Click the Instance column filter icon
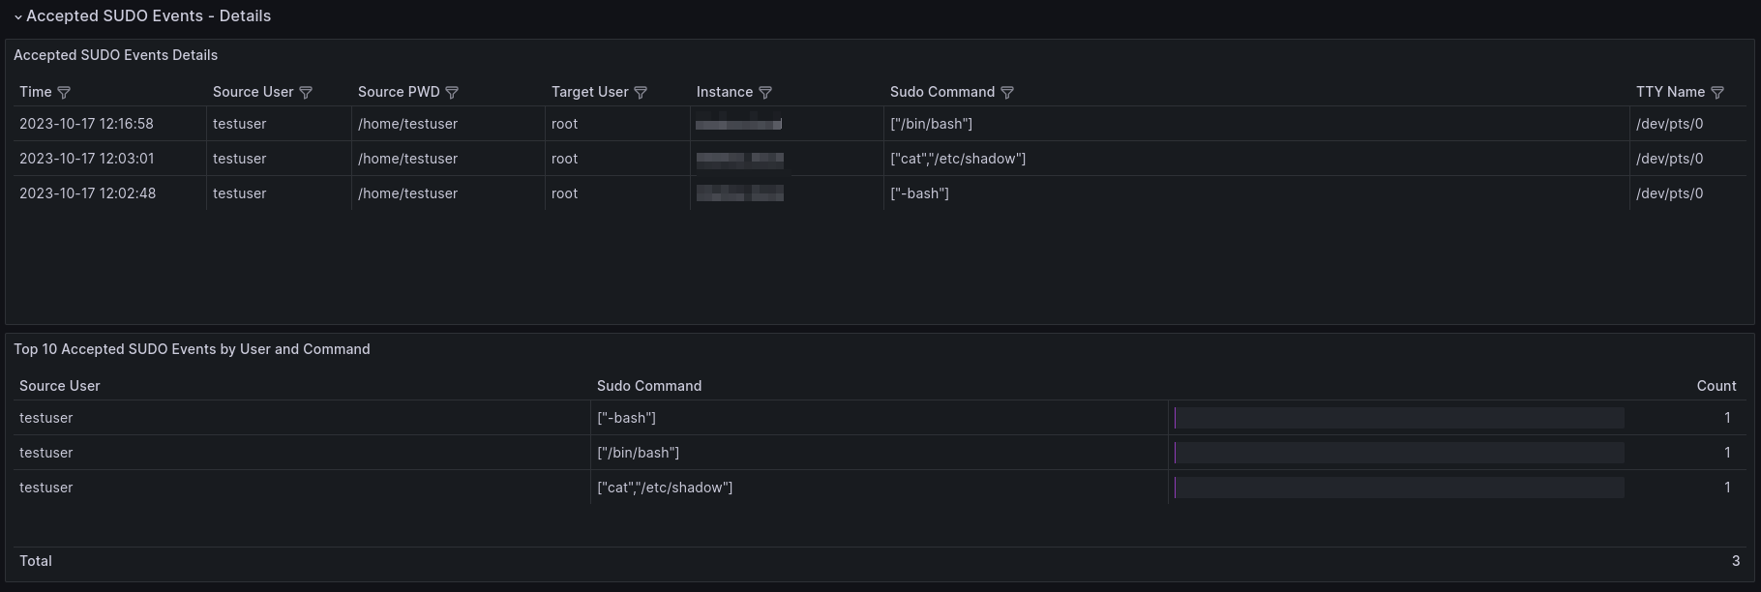The height and width of the screenshot is (592, 1761). pos(765,93)
